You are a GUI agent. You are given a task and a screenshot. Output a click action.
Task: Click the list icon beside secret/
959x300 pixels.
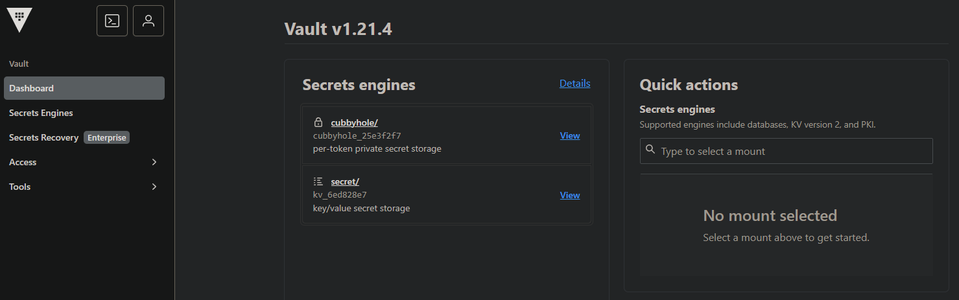pos(318,181)
